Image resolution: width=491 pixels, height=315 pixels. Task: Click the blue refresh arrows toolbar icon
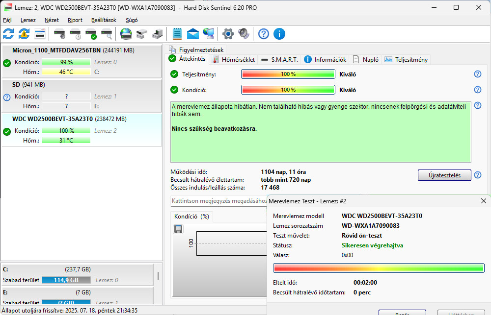8,34
